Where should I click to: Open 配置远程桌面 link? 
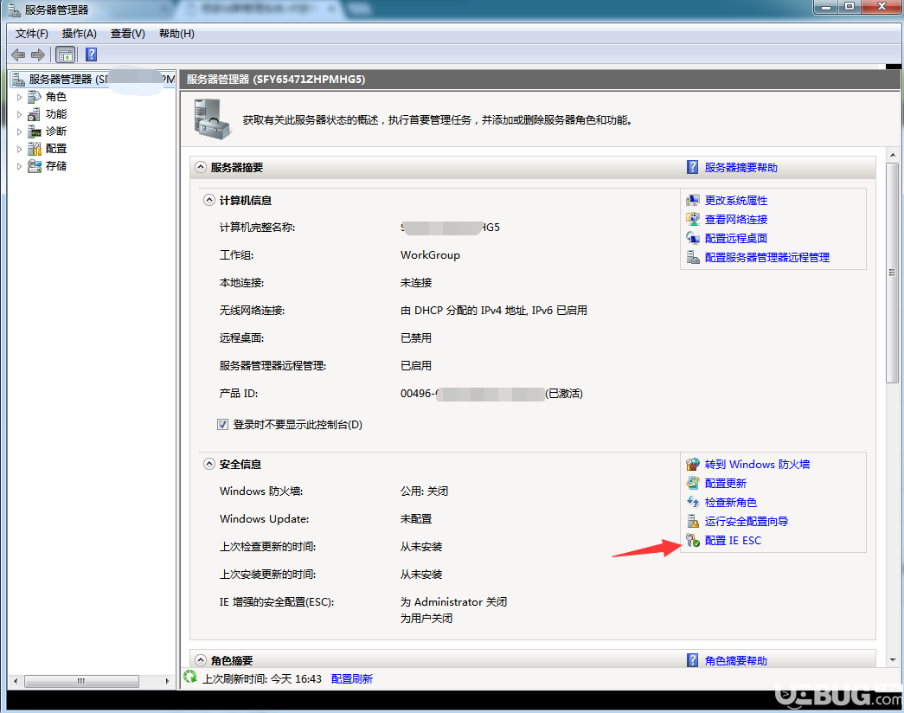[x=736, y=238]
